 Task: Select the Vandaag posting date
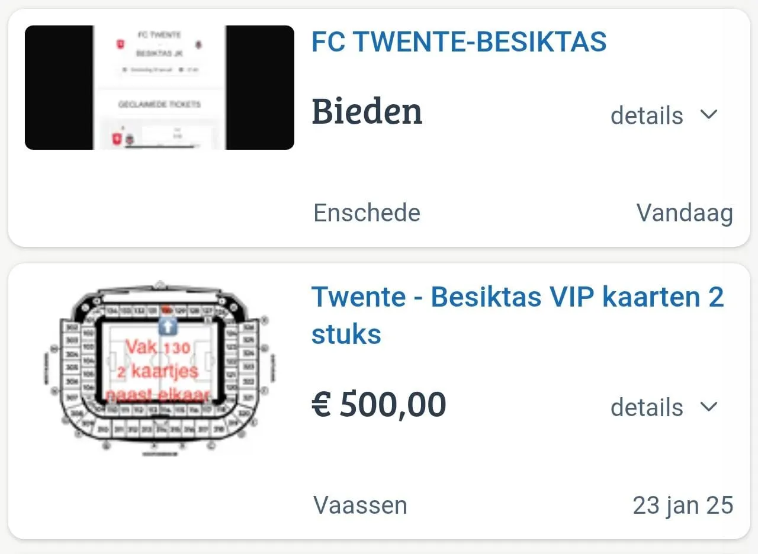click(684, 213)
